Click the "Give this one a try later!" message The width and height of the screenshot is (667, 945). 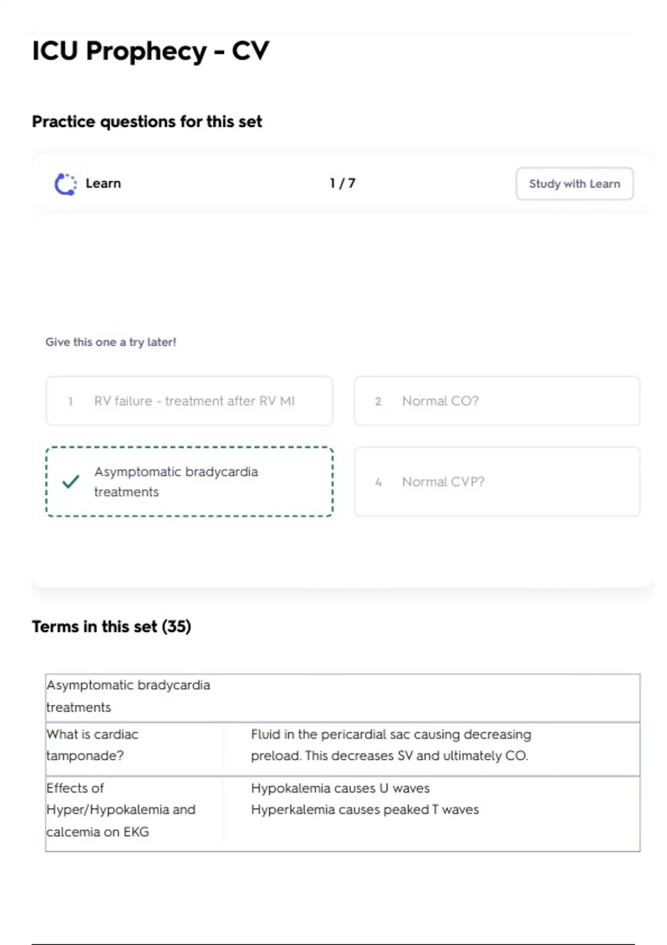[111, 342]
